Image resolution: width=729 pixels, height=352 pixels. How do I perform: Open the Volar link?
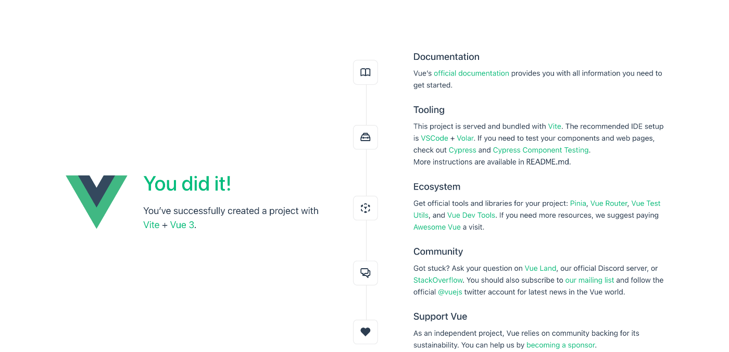click(x=465, y=139)
